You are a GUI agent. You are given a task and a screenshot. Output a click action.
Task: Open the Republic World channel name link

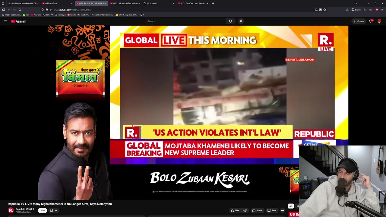point(24,209)
